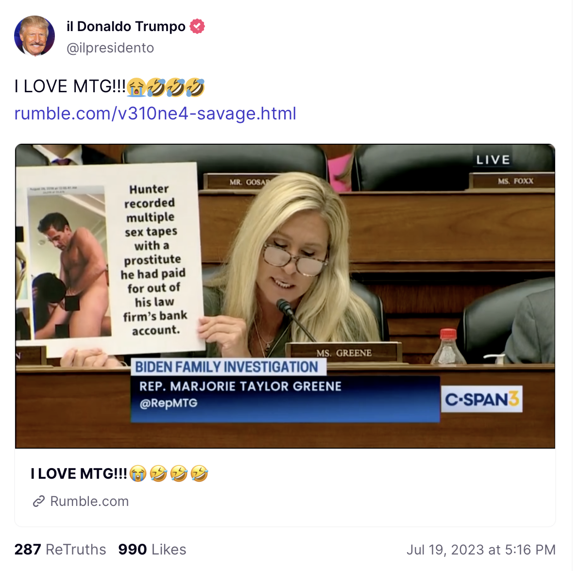The image size is (578, 571).
Task: Click the Jul 19, 2023 timestamp
Action: (481, 550)
